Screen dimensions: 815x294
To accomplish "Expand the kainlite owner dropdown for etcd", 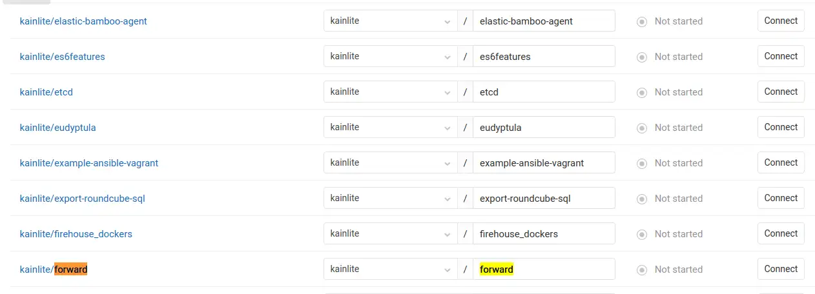I will (390, 92).
